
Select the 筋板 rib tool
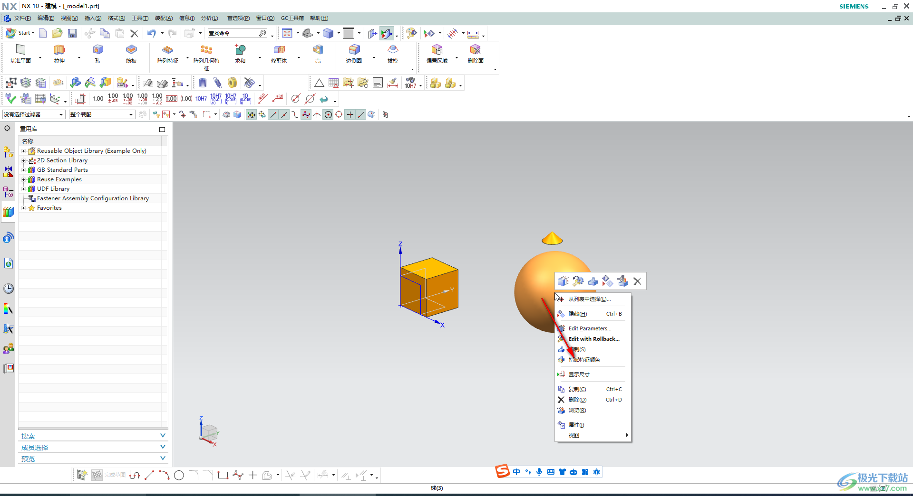click(131, 54)
